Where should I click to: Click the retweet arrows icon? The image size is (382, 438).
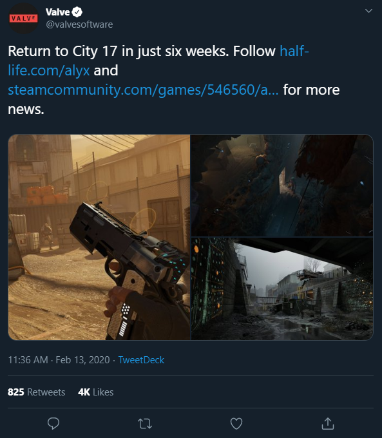click(145, 424)
